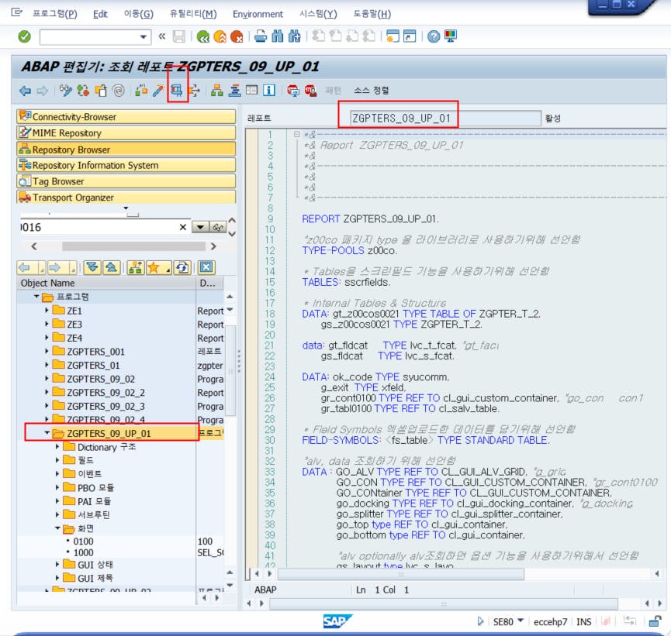Click the Find Next binoculars icon

point(295,36)
